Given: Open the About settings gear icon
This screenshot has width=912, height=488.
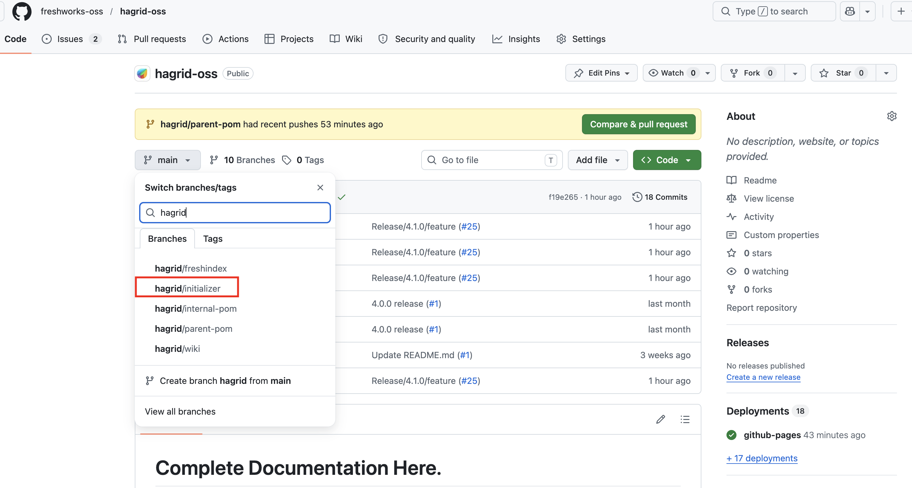Looking at the screenshot, I should (x=891, y=116).
